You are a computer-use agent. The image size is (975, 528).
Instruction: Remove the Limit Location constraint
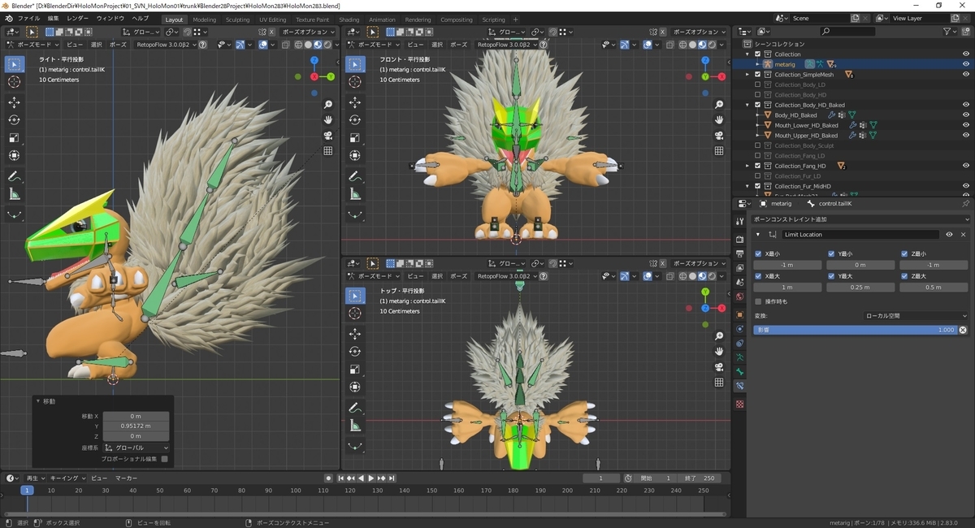click(964, 234)
